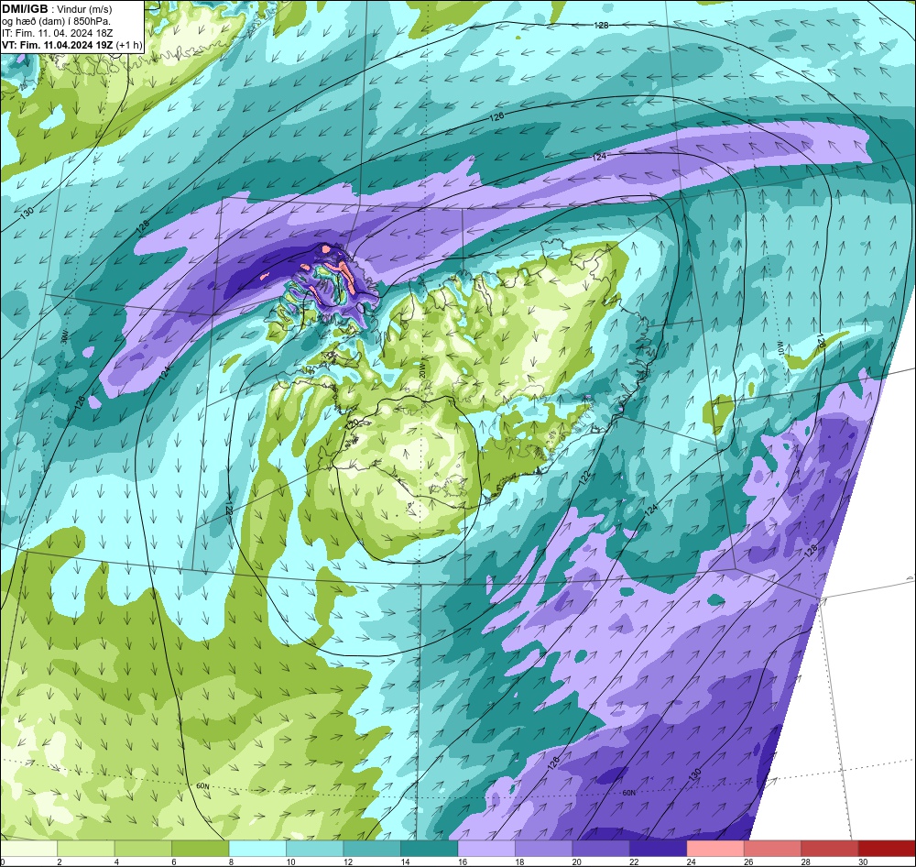Click the '130' contour label in southeast purple area

click(694, 774)
